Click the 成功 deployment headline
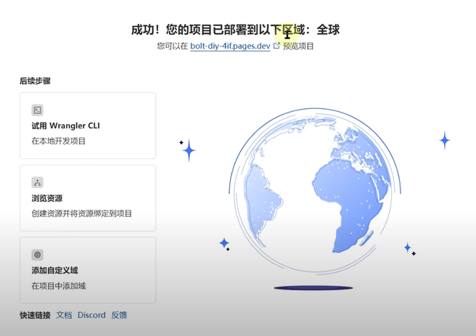This screenshot has width=476, height=336. (235, 30)
